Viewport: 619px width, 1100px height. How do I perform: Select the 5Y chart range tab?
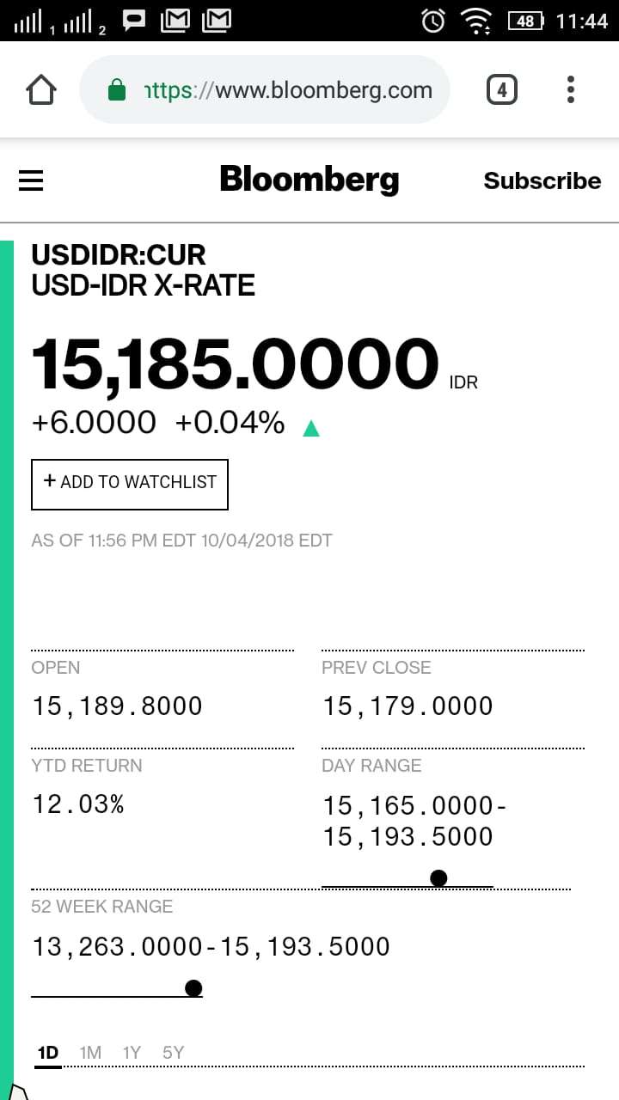173,1053
